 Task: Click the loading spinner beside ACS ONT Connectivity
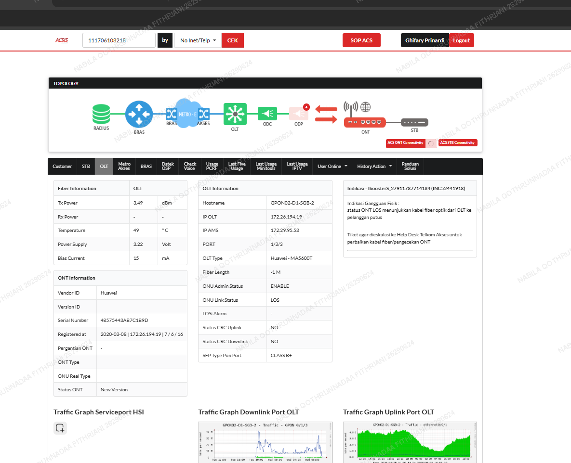coord(431,143)
